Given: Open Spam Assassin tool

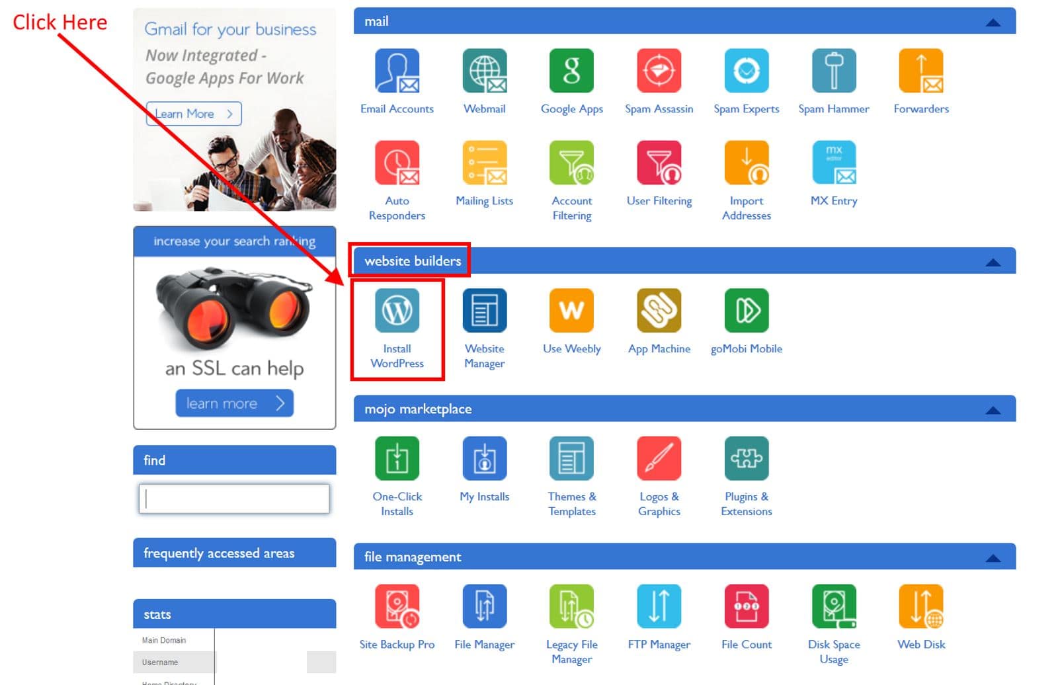Looking at the screenshot, I should 659,71.
